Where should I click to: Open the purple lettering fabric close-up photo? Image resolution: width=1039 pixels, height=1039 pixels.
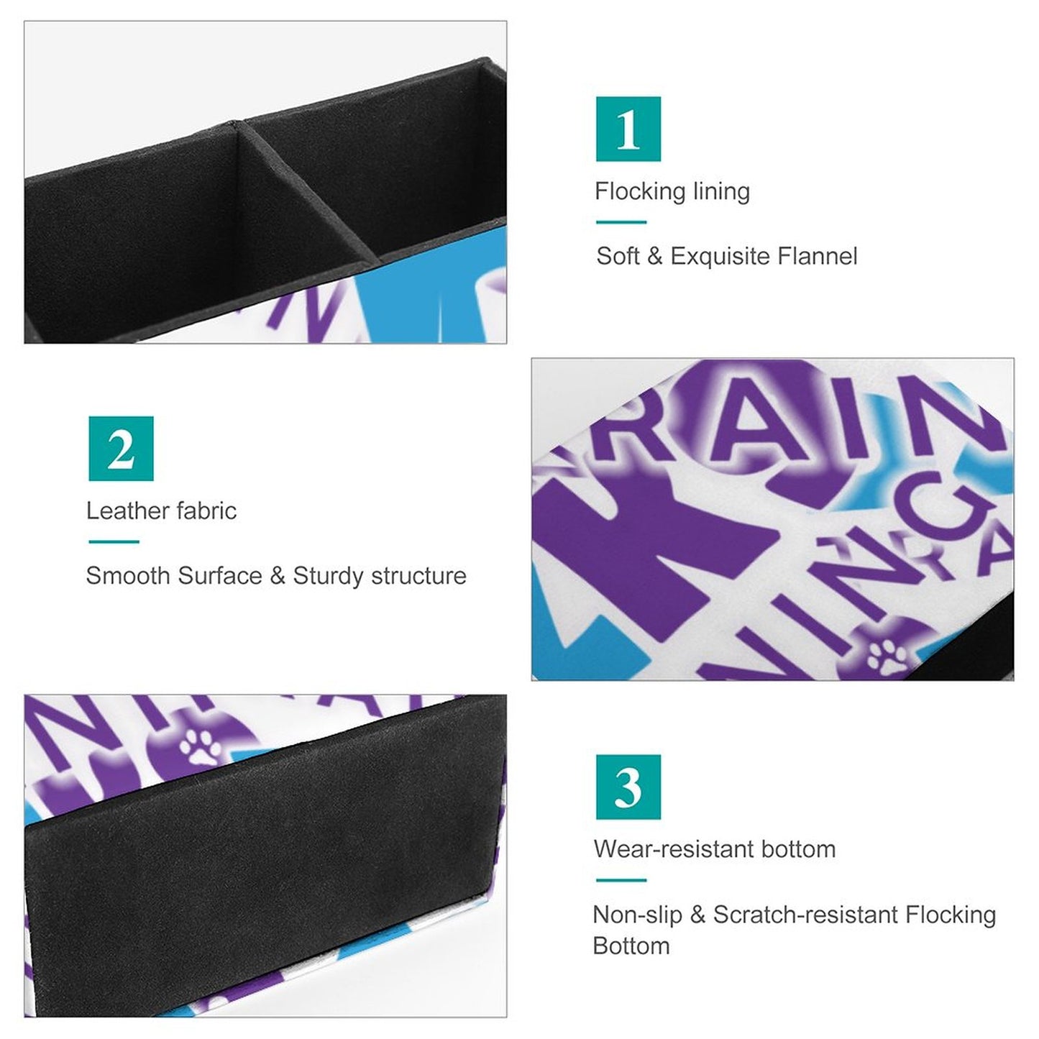tap(772, 518)
